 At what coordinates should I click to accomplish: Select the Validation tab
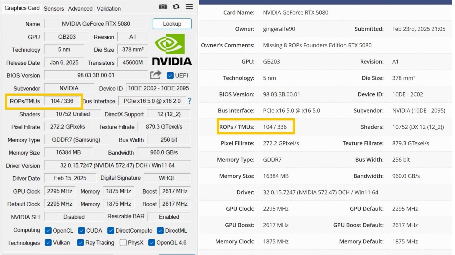coord(108,8)
